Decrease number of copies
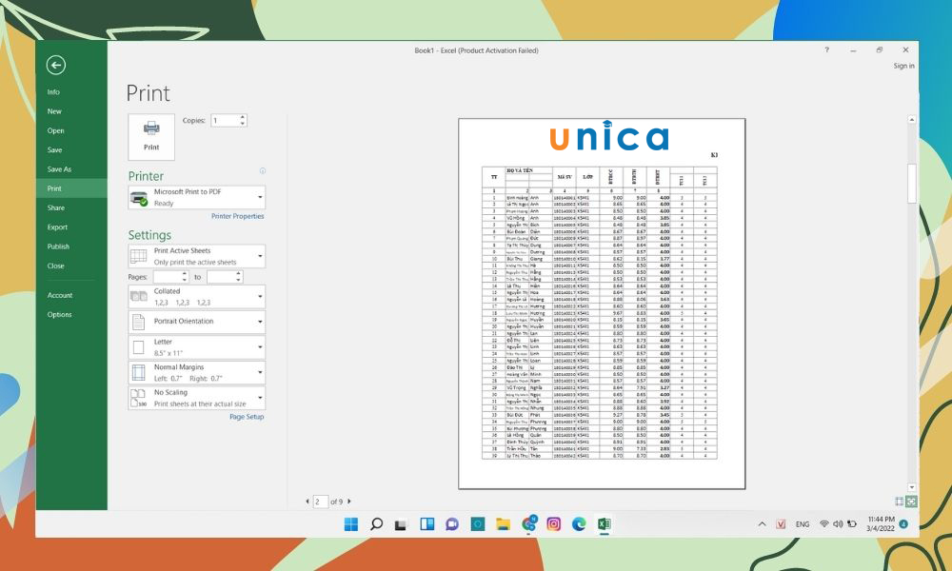This screenshot has width=952, height=571. click(x=242, y=123)
